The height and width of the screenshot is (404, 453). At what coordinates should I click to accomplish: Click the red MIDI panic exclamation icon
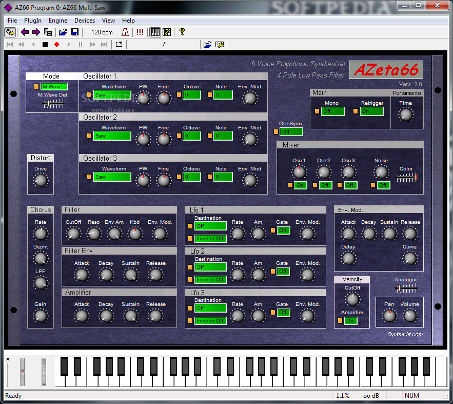(140, 32)
